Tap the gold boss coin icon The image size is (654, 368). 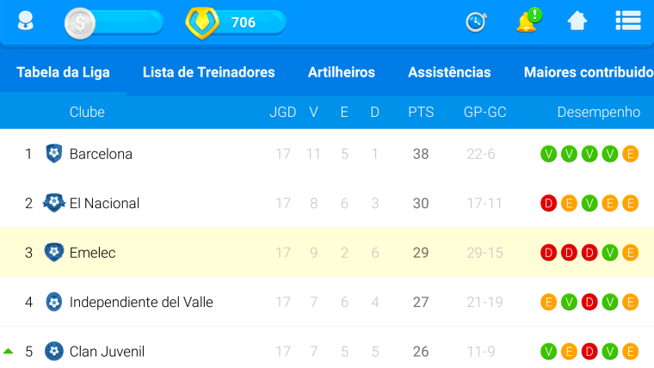click(x=202, y=23)
